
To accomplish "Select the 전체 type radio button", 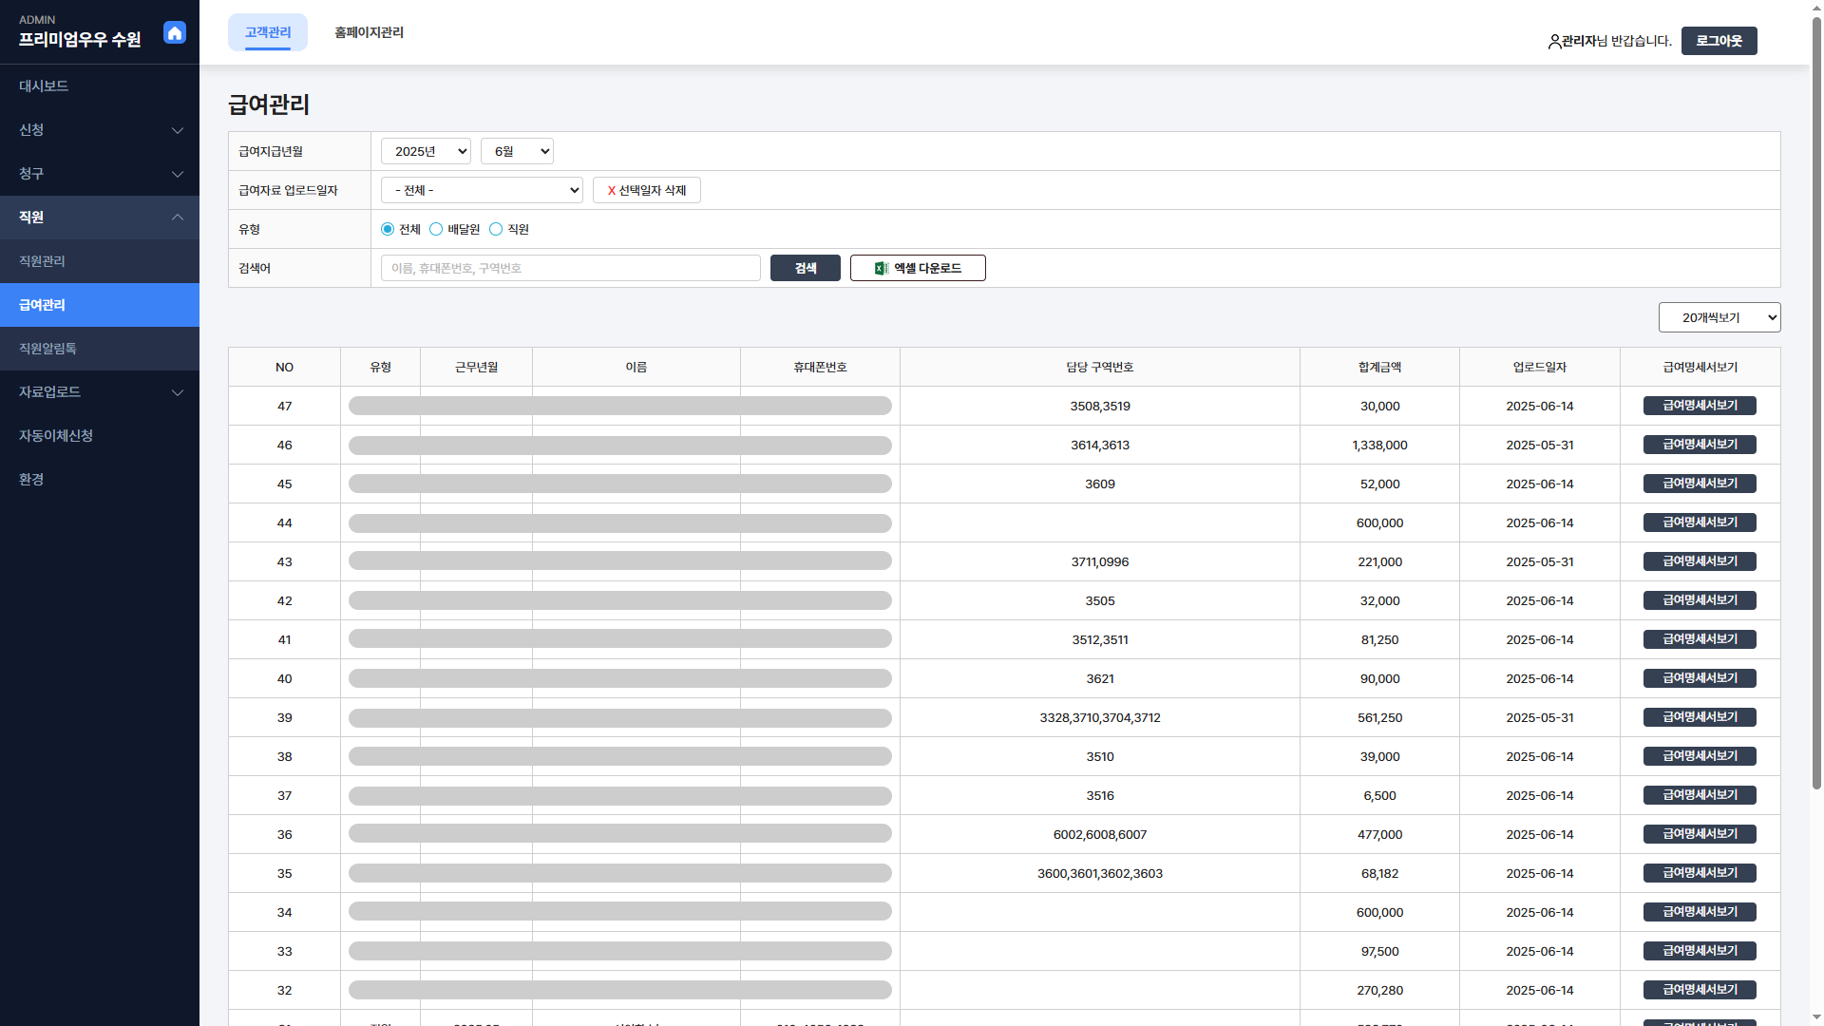I will coord(388,229).
